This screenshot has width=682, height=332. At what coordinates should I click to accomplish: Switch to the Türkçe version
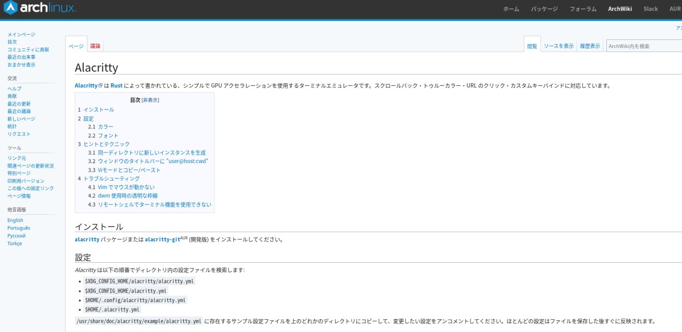tap(15, 244)
